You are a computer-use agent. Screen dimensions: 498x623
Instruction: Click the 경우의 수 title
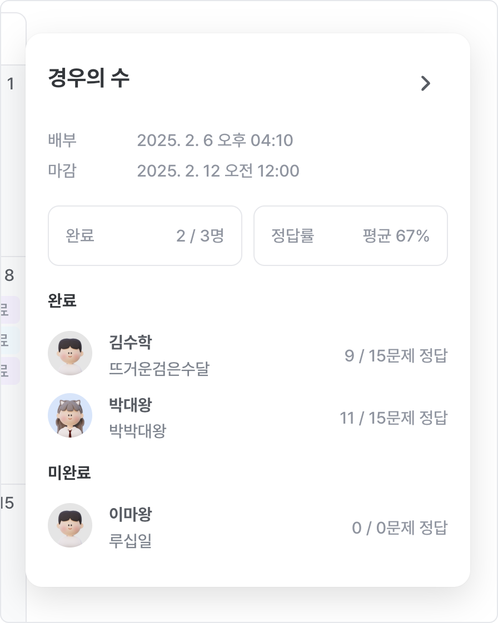[89, 78]
